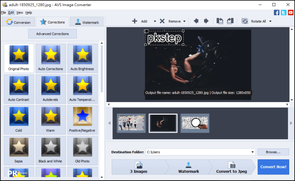
Task: Apply the Positive/Negative effect
Action: [x=82, y=120]
